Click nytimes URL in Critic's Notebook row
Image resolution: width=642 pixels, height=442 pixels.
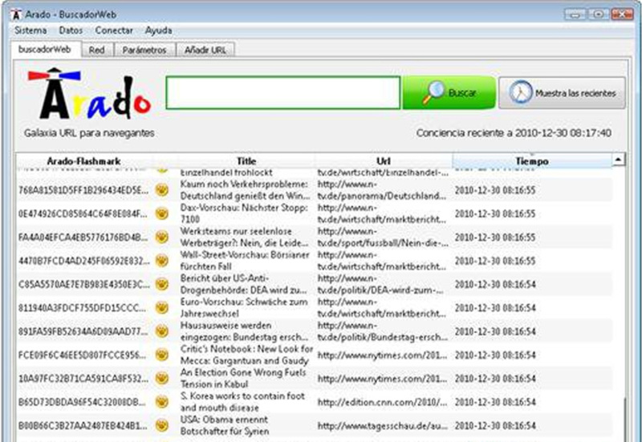[x=383, y=355]
